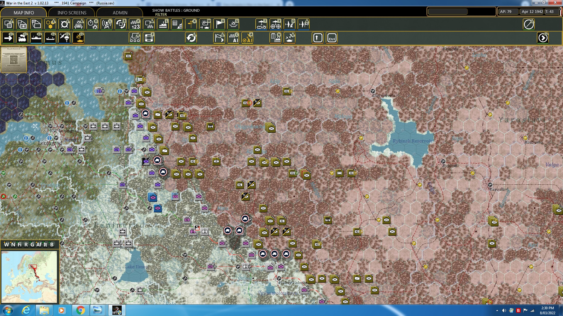This screenshot has height=316, width=563.
Task: Click the railroad damage icon (R)
Action: click(78, 24)
